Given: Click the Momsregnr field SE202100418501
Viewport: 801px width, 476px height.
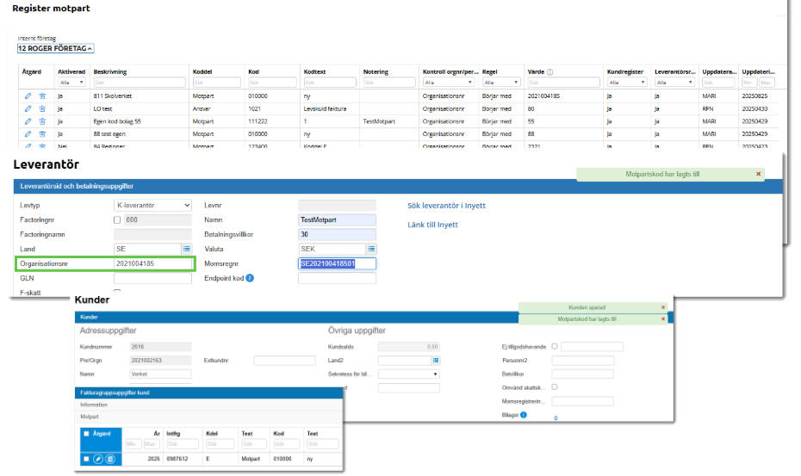Looking at the screenshot, I should click(337, 264).
